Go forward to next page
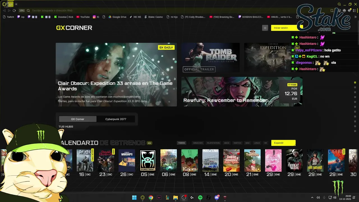 pyautogui.click(x=9, y=10)
